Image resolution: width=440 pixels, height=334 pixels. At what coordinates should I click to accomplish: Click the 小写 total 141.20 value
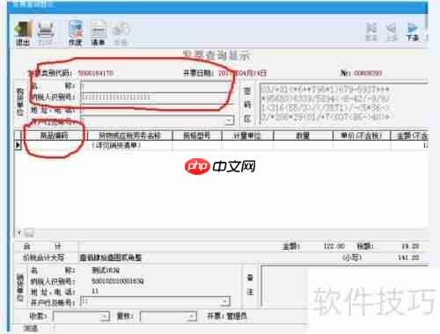click(408, 258)
